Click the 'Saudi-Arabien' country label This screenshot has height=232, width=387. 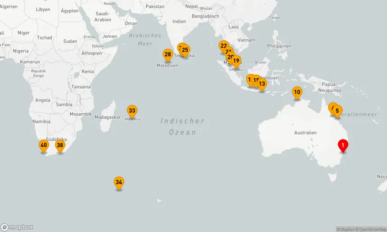pyautogui.click(x=103, y=17)
